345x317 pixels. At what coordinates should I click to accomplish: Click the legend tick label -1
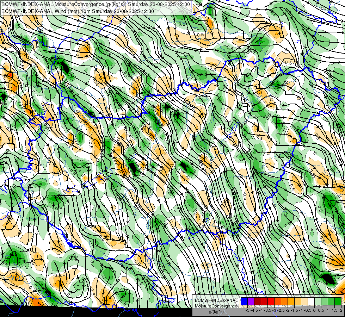(x=301, y=310)
